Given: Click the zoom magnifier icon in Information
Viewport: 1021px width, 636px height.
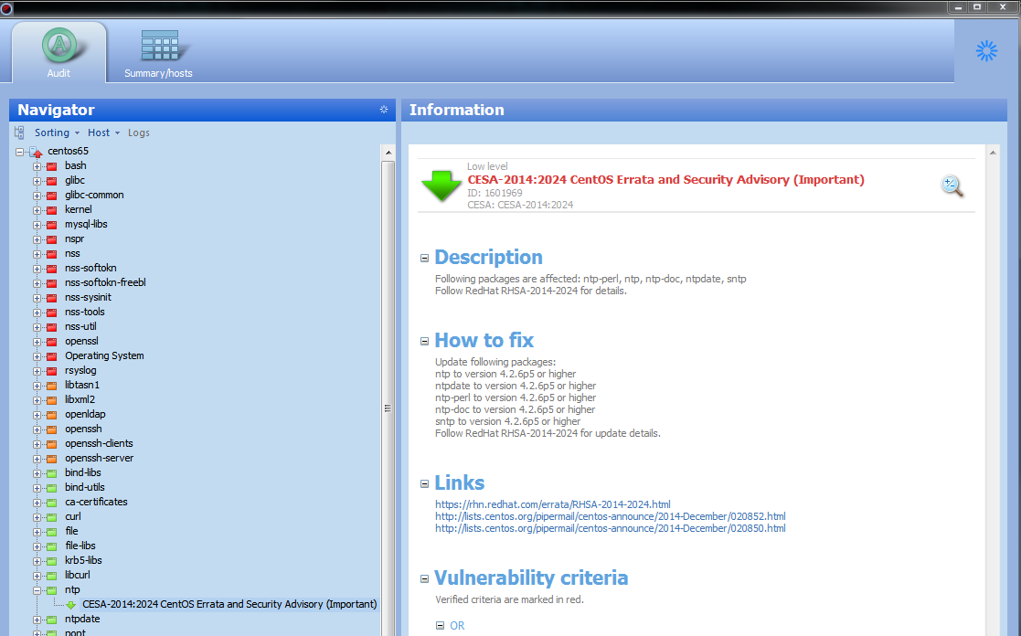Looking at the screenshot, I should 952,186.
